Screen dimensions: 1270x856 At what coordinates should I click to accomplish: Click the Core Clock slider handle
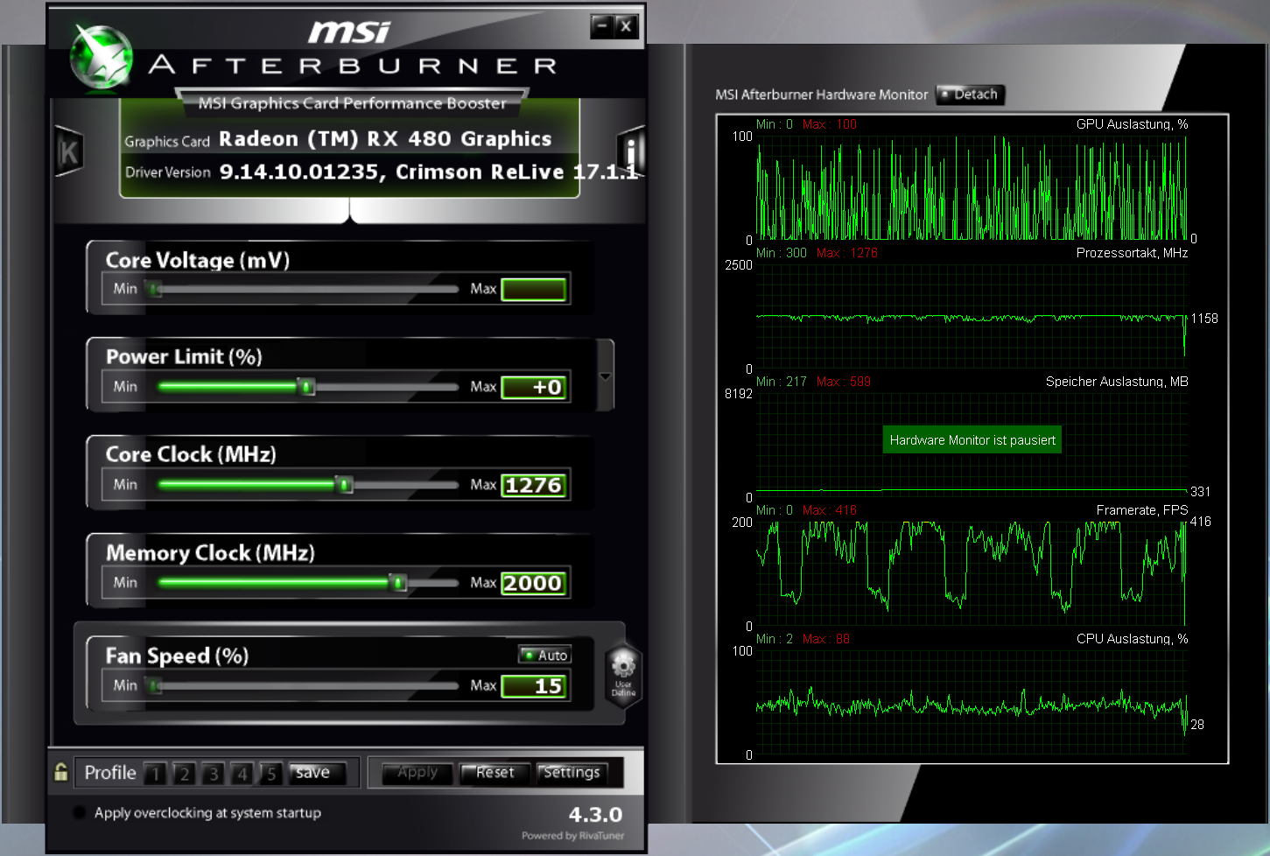345,484
